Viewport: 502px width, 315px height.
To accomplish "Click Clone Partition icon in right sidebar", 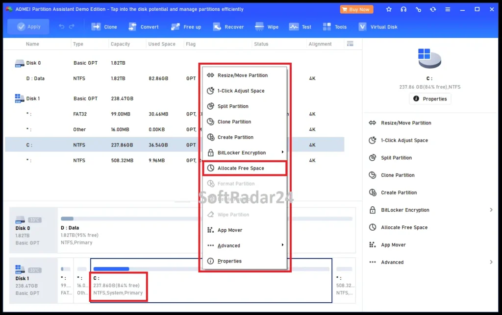I will [373, 175].
